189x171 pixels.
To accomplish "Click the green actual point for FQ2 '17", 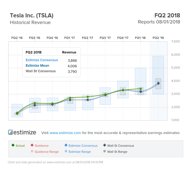I will tap(88, 97).
